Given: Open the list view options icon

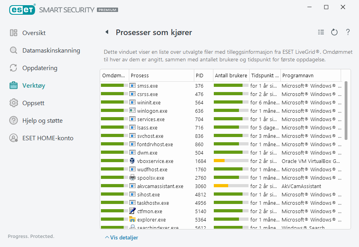Looking at the screenshot, I should click(x=321, y=32).
